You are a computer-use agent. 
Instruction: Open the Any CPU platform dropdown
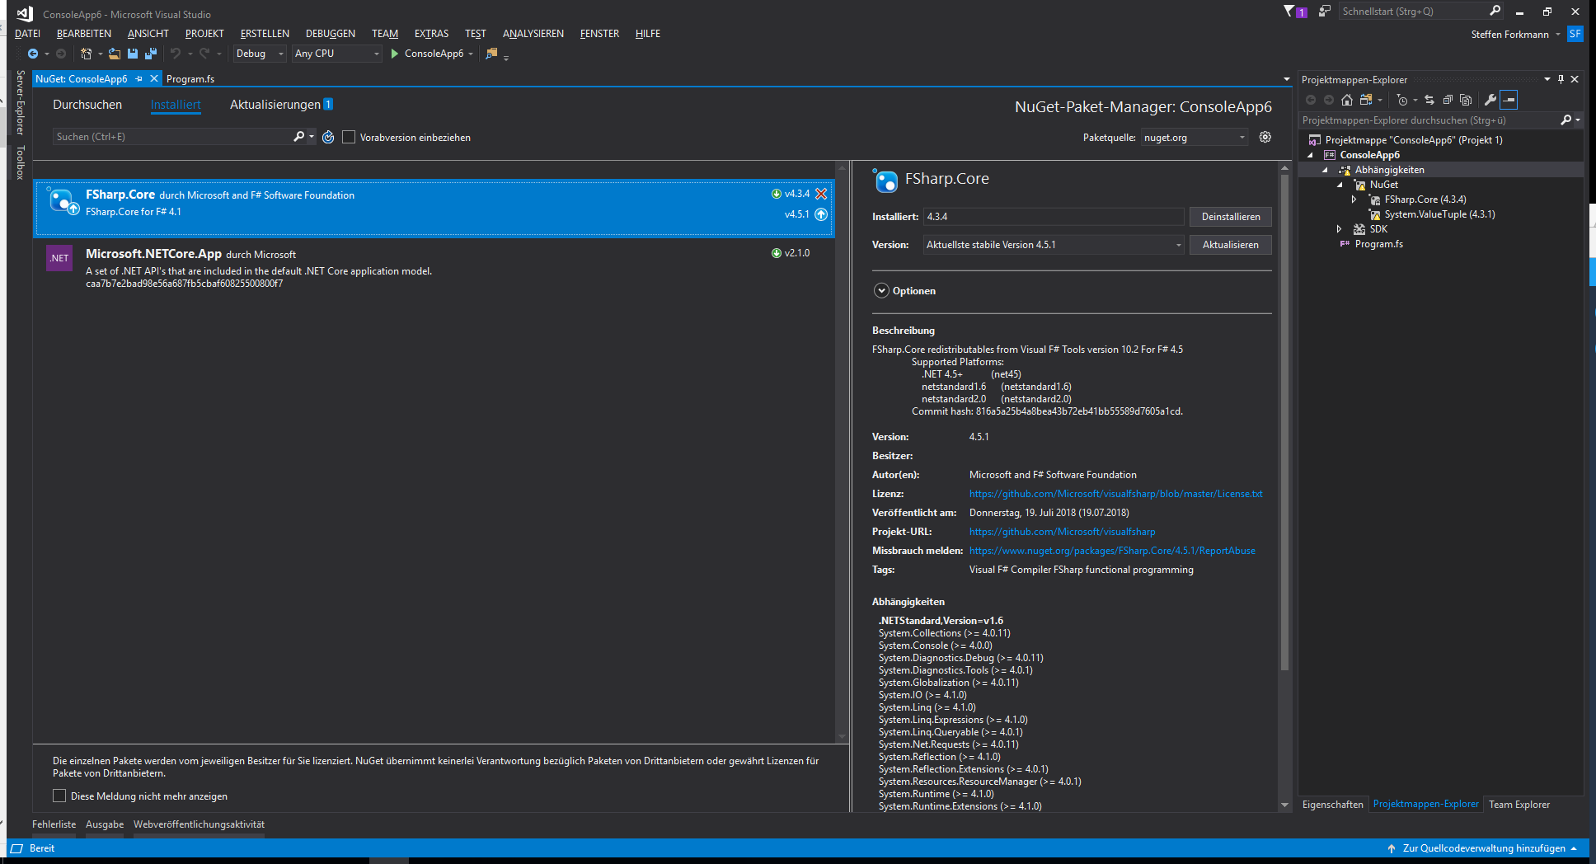[x=338, y=54]
